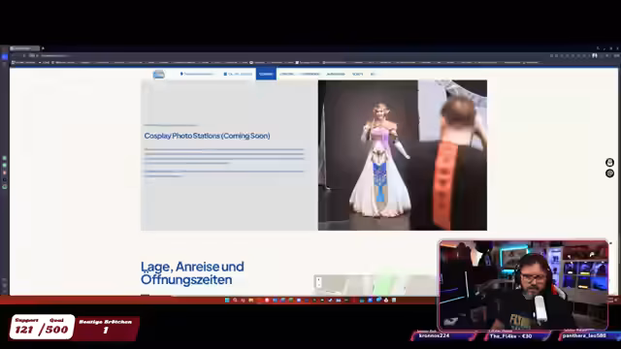Click the red icon in the left browser sidebar

click(4, 173)
